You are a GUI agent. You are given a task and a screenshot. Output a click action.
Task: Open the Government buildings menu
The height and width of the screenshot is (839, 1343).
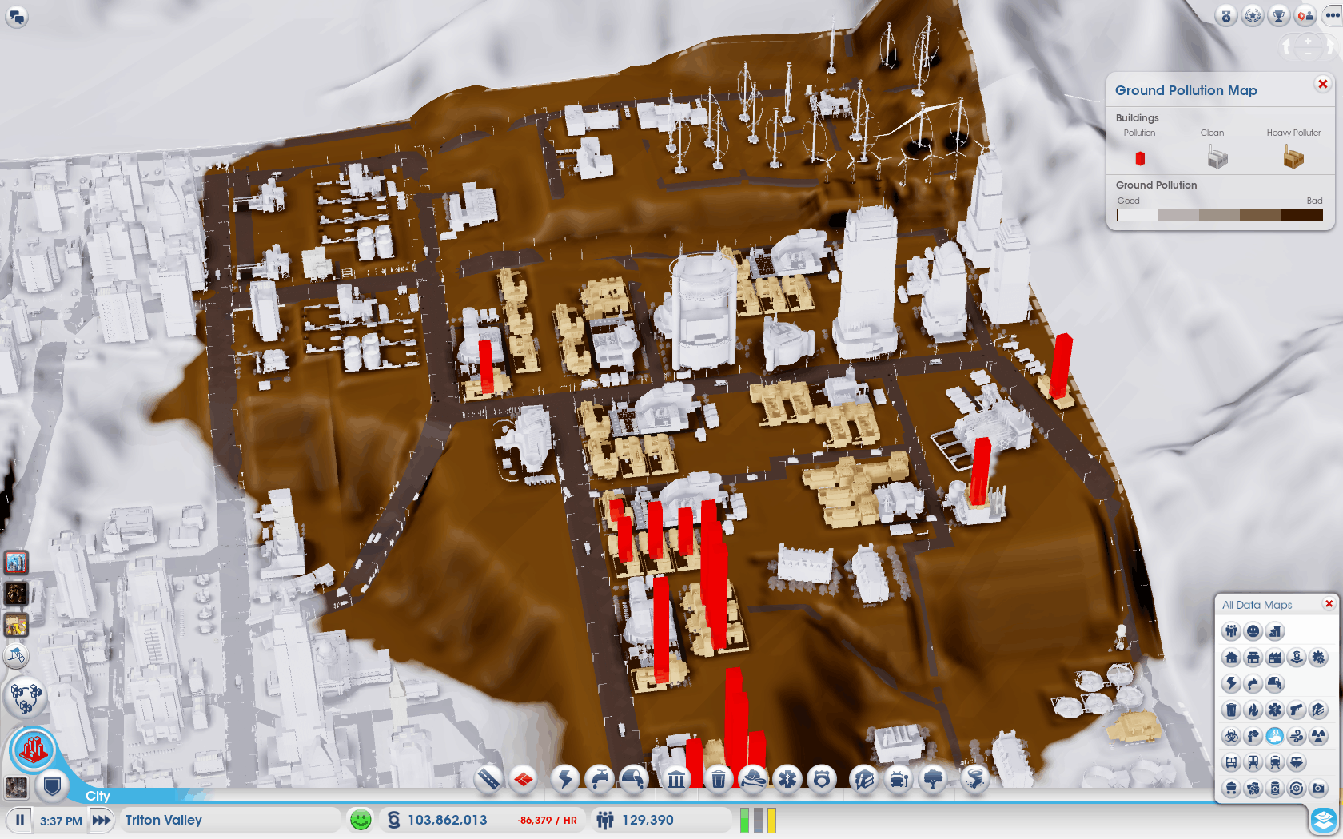click(676, 778)
